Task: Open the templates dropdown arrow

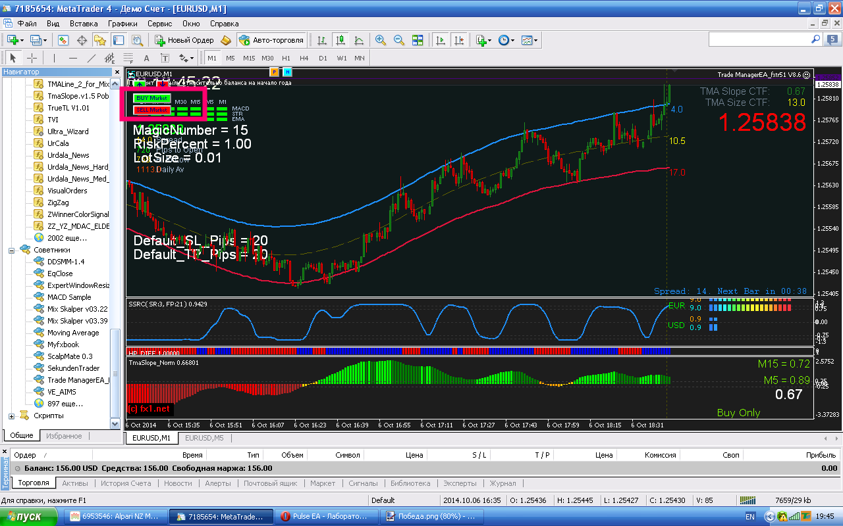Action: click(536, 40)
